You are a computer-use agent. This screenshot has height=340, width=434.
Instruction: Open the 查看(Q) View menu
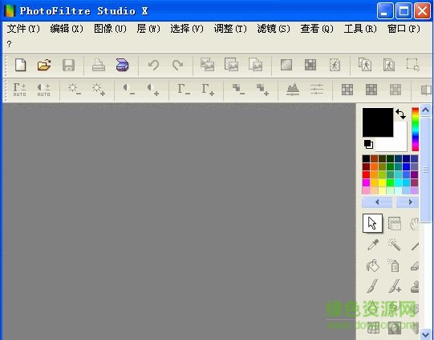[x=317, y=29]
